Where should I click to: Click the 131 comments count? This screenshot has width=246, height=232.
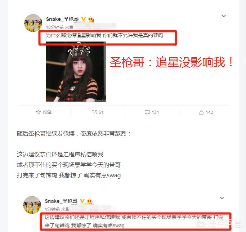click(x=155, y=112)
